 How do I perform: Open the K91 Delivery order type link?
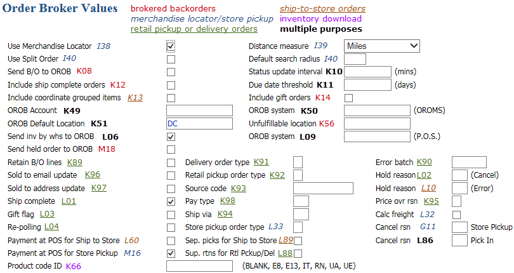[261, 162]
